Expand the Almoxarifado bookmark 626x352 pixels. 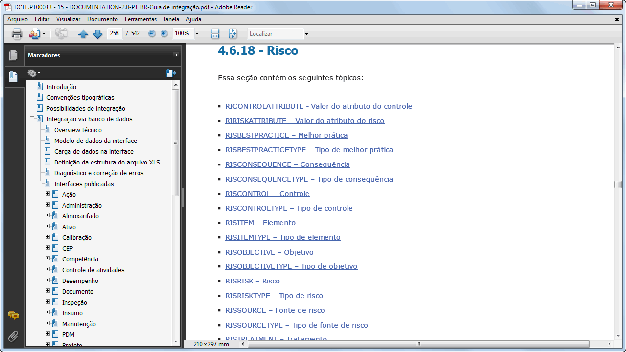tap(48, 215)
